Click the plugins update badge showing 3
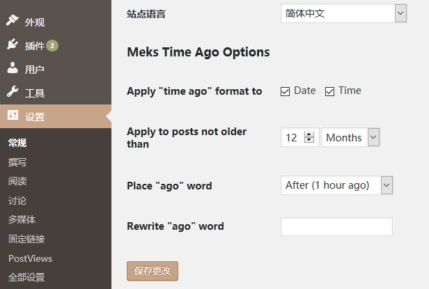The width and height of the screenshot is (429, 289). [x=52, y=46]
